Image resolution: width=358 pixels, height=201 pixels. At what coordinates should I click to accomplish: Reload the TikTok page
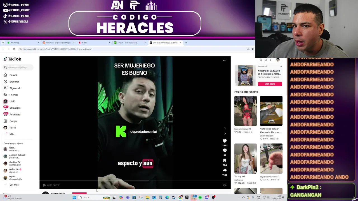point(14,49)
